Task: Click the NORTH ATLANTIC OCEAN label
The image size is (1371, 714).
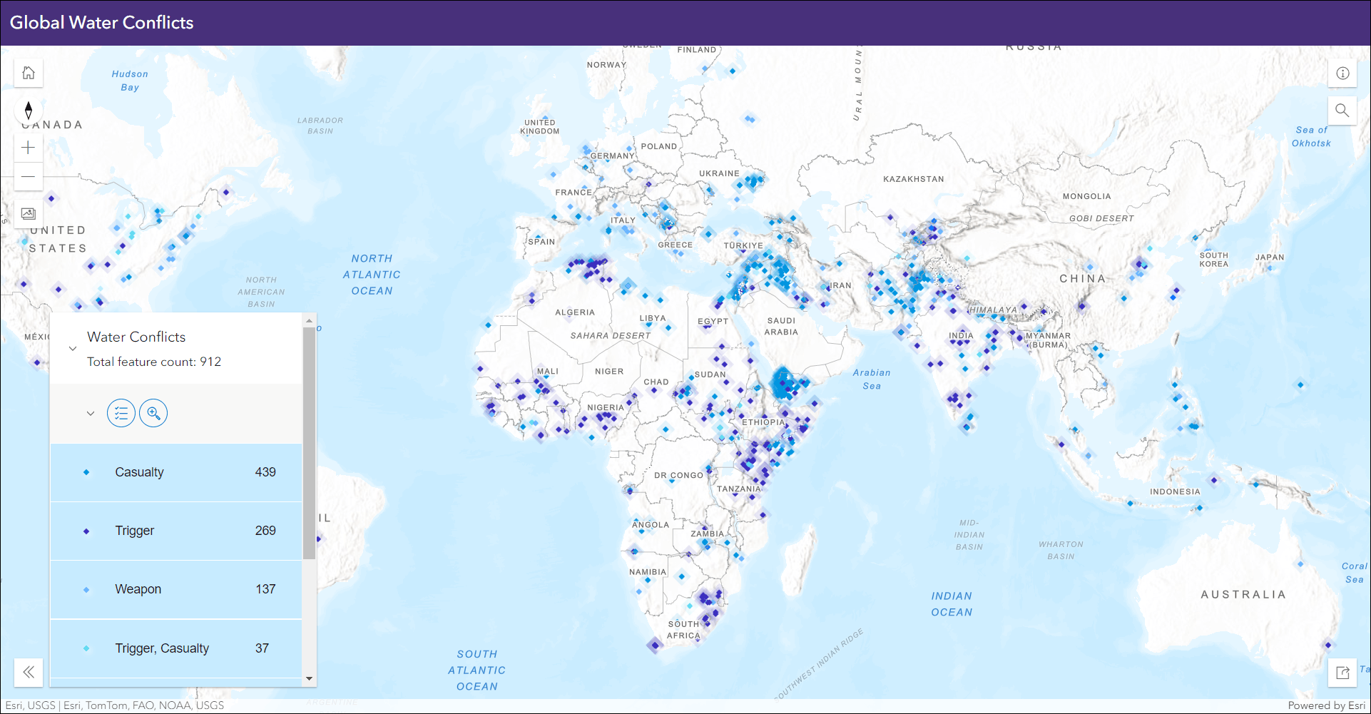Action: coord(372,275)
